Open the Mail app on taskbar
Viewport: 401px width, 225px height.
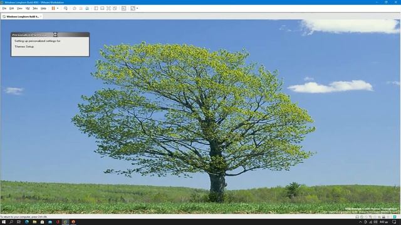coord(50,222)
